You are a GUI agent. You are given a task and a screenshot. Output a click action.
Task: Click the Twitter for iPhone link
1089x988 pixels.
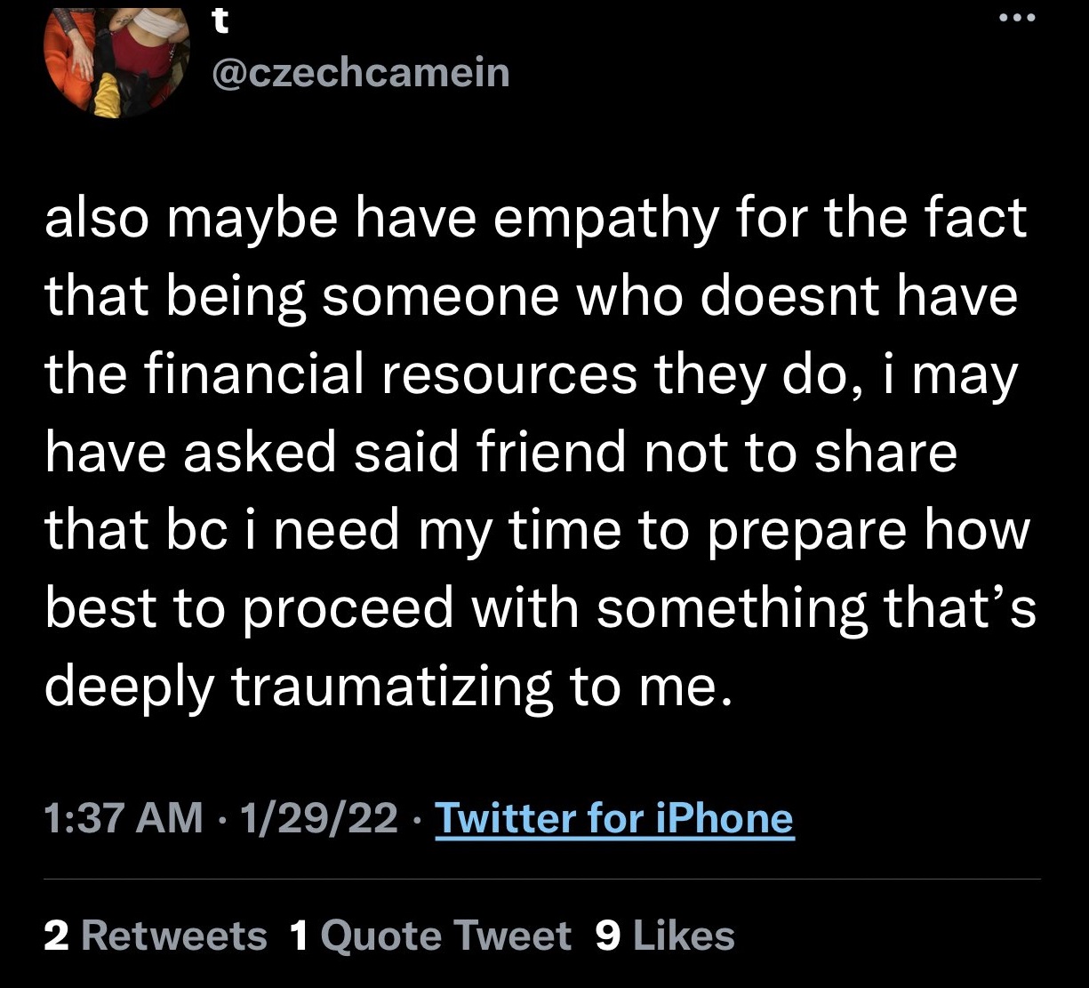tap(613, 818)
